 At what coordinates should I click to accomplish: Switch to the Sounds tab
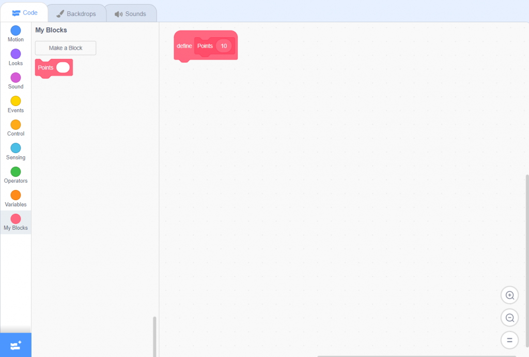tap(131, 13)
